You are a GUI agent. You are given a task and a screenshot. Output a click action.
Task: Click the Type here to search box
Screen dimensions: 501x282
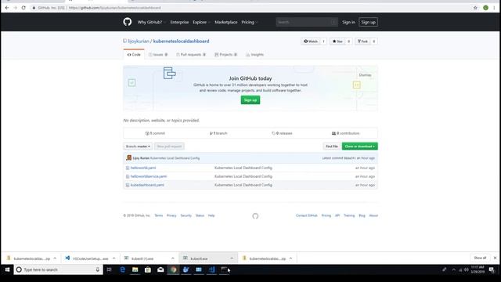pos(58,269)
